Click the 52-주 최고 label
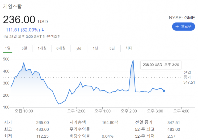Viewport: 198px width, 140px height. click(x=145, y=129)
